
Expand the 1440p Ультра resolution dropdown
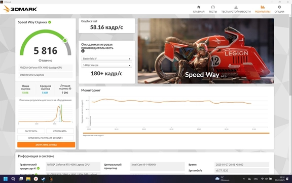coord(106,65)
